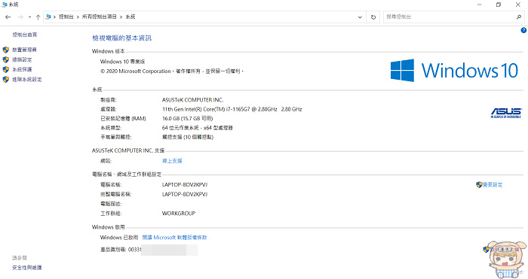Click shield icon beside 裝置管理員
The image size is (528, 279).
coord(6,50)
